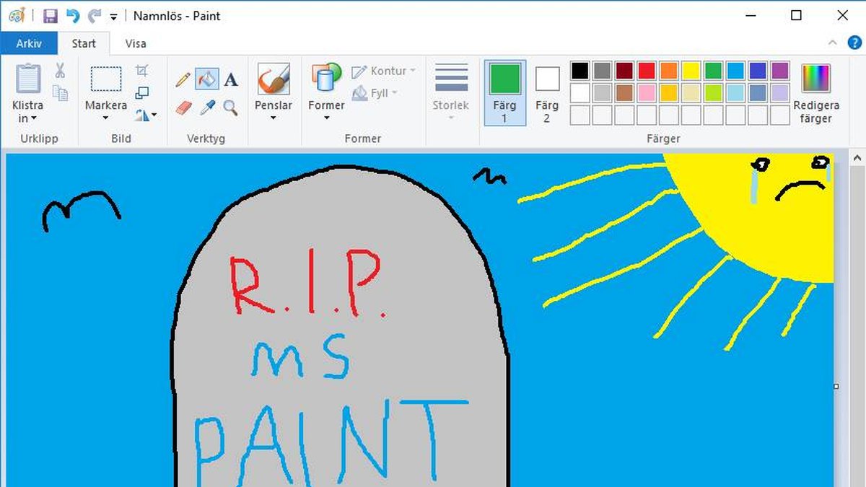Screen dimensions: 866x487
Task: Pick the lime green color swatch
Action: (713, 93)
